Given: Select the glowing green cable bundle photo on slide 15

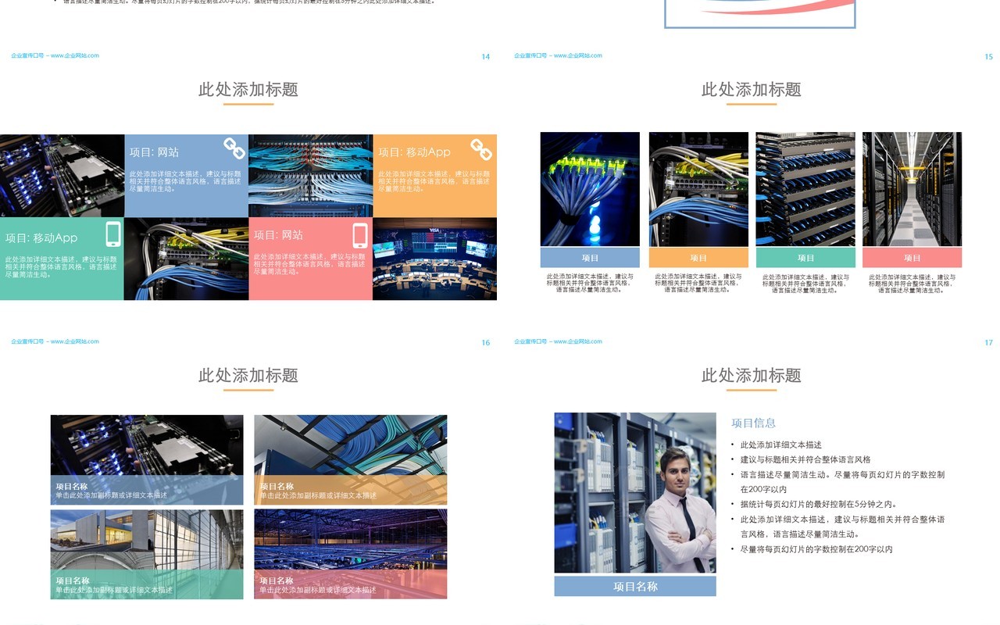Looking at the screenshot, I should pyautogui.click(x=590, y=189).
